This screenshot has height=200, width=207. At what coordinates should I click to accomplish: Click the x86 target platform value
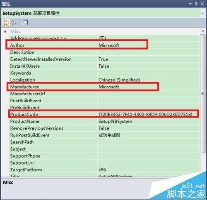[x=102, y=169]
